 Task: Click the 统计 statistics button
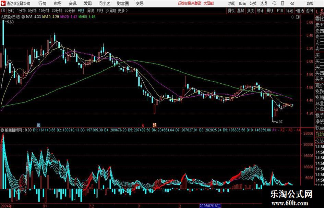[x=260, y=11]
